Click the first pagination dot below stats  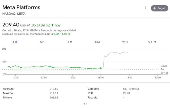[84, 104]
